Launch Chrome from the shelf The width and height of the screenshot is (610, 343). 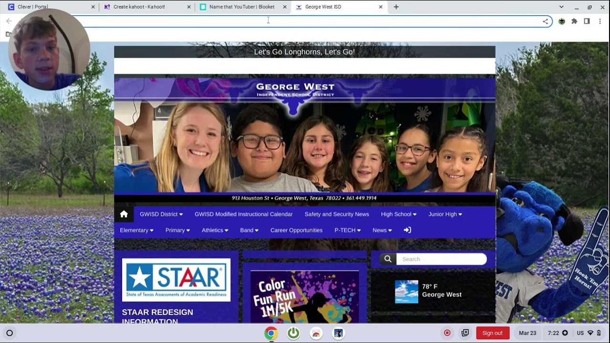271,333
